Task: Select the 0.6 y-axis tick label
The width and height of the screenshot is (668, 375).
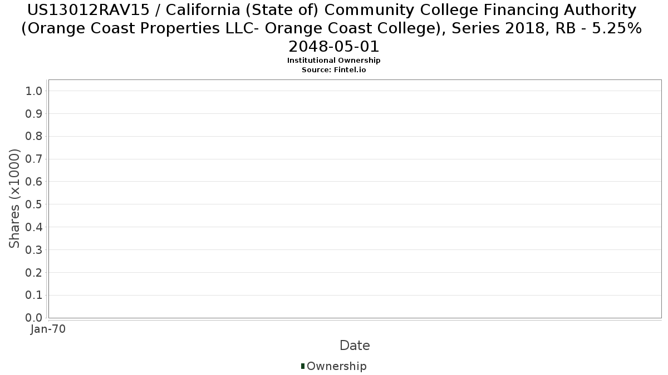Action: 34,182
